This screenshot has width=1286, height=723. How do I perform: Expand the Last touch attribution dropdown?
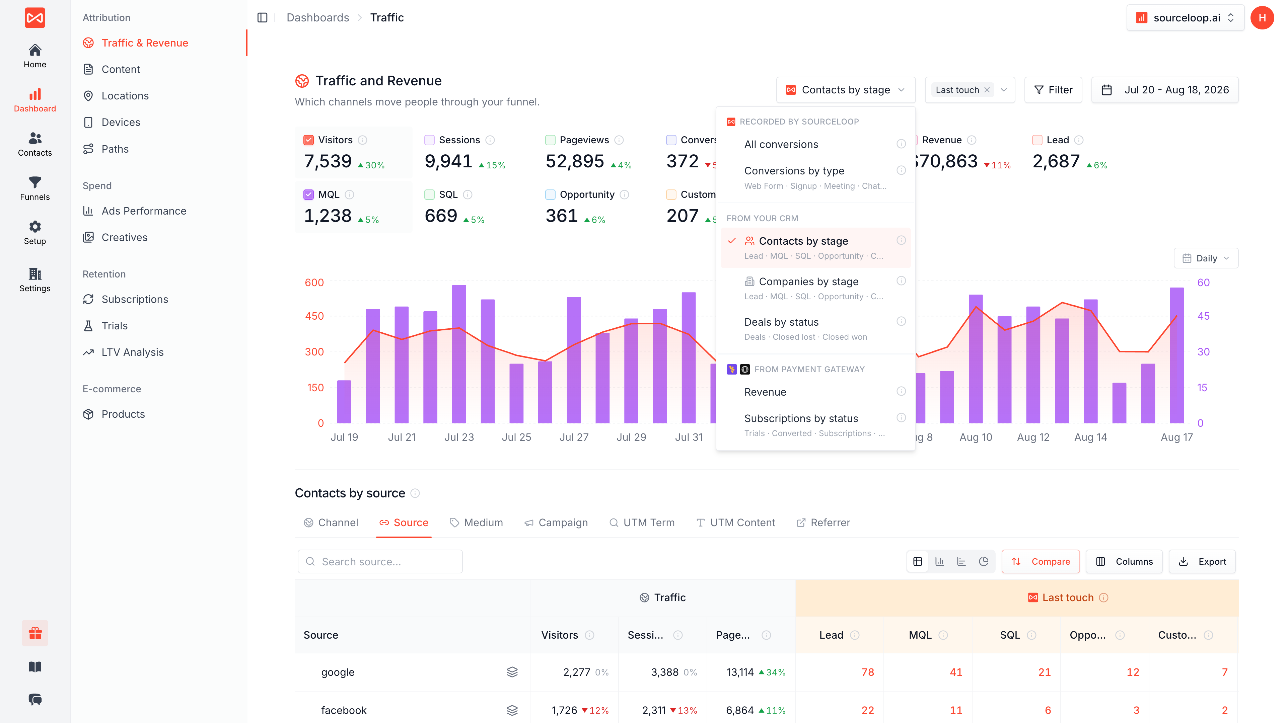coord(1004,90)
